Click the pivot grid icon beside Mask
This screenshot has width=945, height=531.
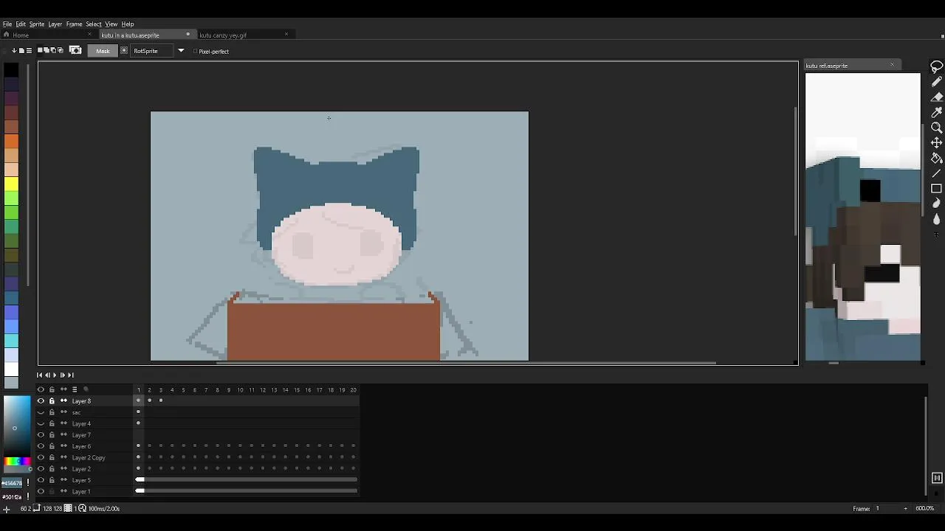(x=124, y=51)
